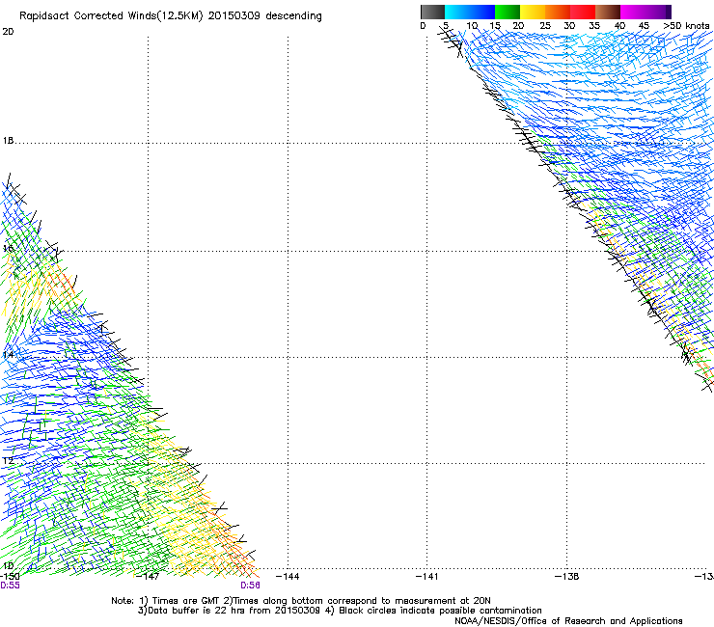
Task: Click the note about GMT times
Action: pyautogui.click(x=300, y=601)
